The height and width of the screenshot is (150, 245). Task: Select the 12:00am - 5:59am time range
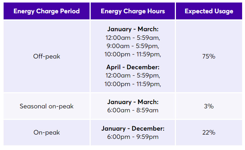pyautogui.click(x=133, y=38)
